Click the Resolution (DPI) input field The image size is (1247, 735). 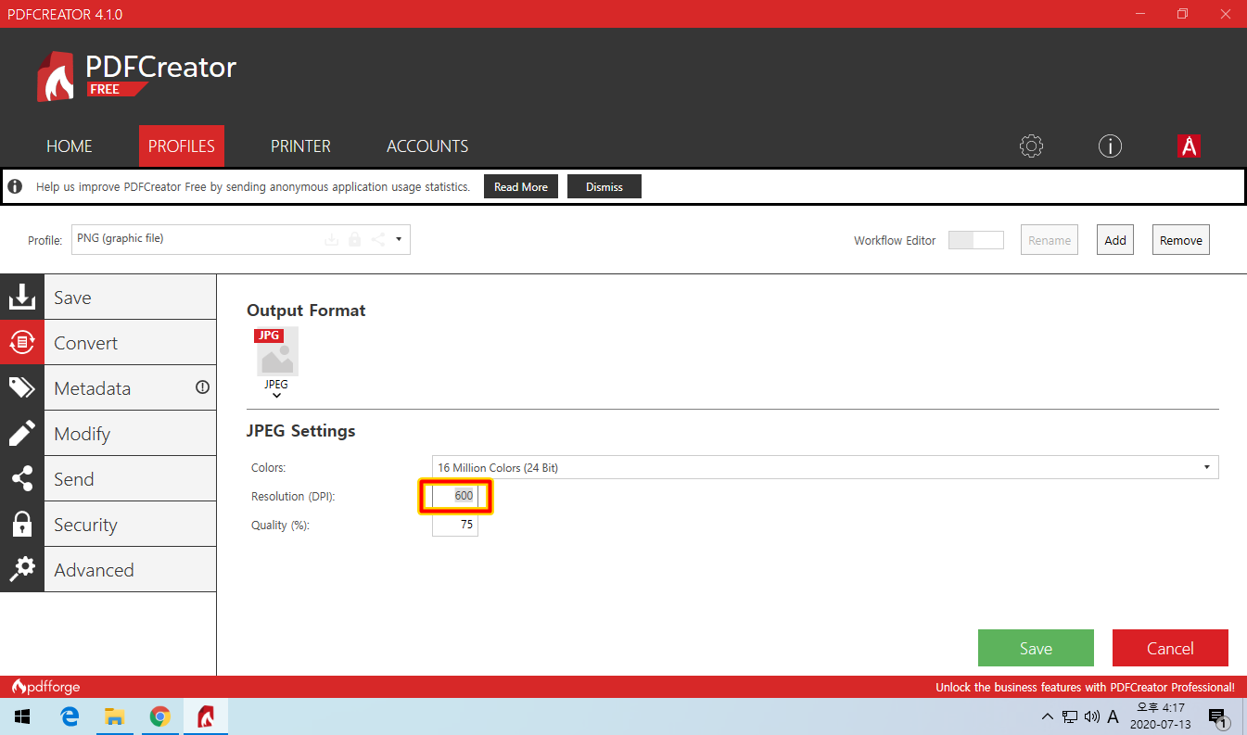click(x=455, y=496)
